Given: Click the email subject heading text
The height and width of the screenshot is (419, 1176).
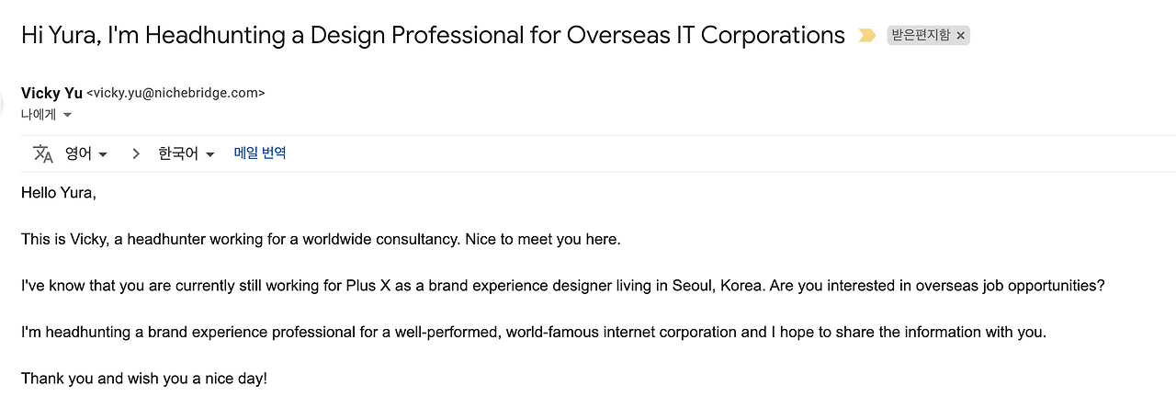Looking at the screenshot, I should pos(433,36).
